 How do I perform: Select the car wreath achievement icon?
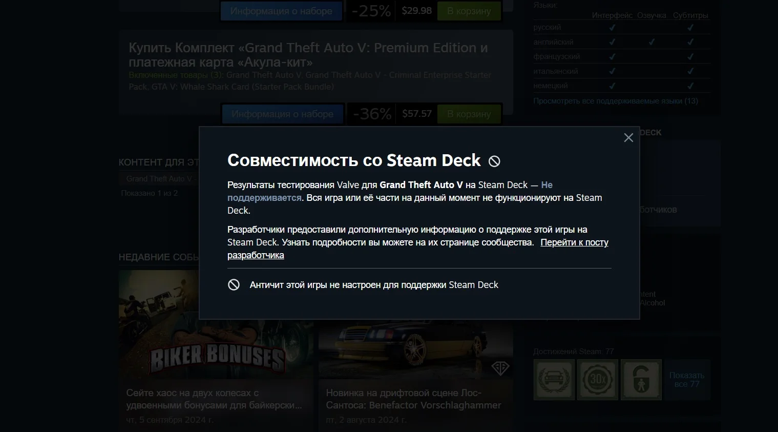pyautogui.click(x=554, y=380)
